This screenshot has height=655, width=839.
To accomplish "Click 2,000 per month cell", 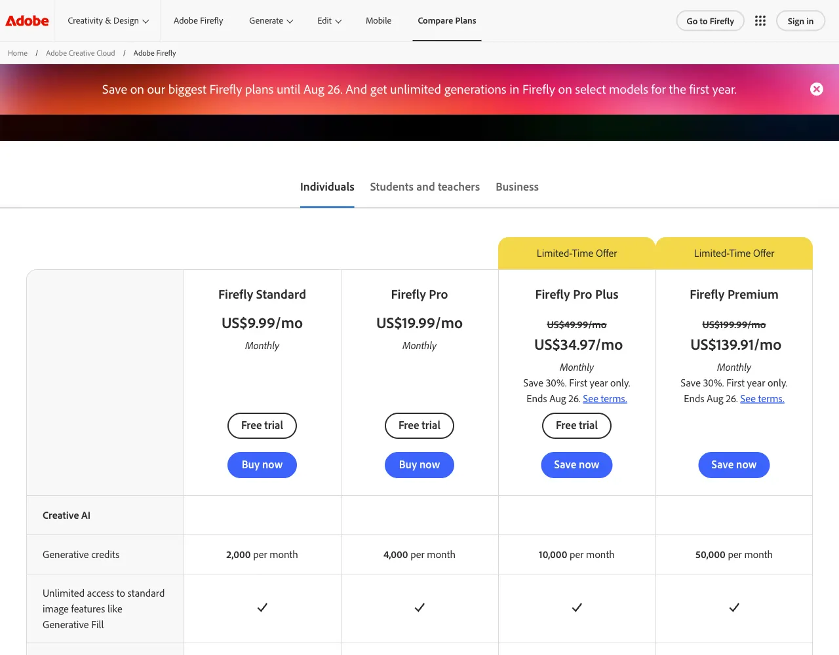I will [x=262, y=555].
